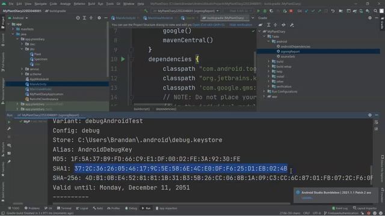
Task: Open the Tools menu
Action: point(109,4)
